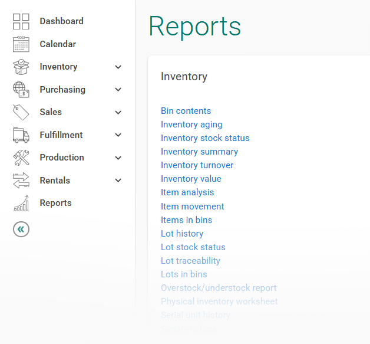Open the Bin contents report

click(x=186, y=111)
